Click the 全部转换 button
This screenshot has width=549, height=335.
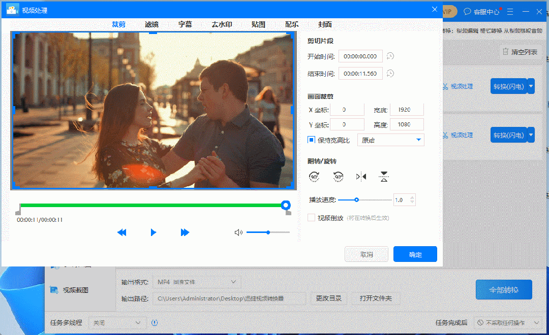(504, 290)
